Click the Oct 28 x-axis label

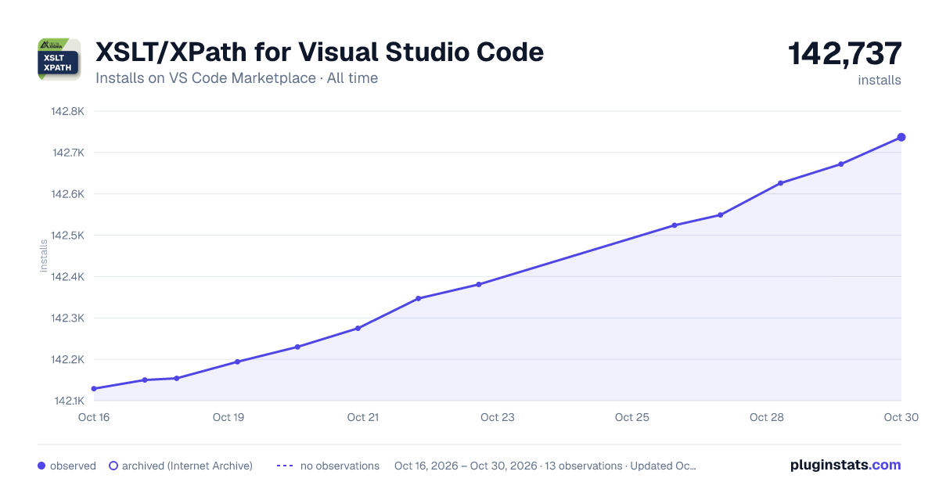tap(767, 417)
